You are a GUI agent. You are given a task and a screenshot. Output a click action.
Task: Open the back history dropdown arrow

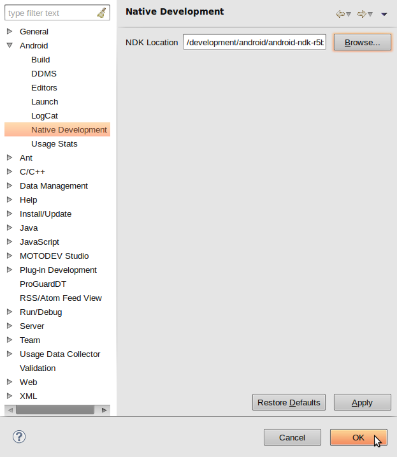click(x=349, y=14)
